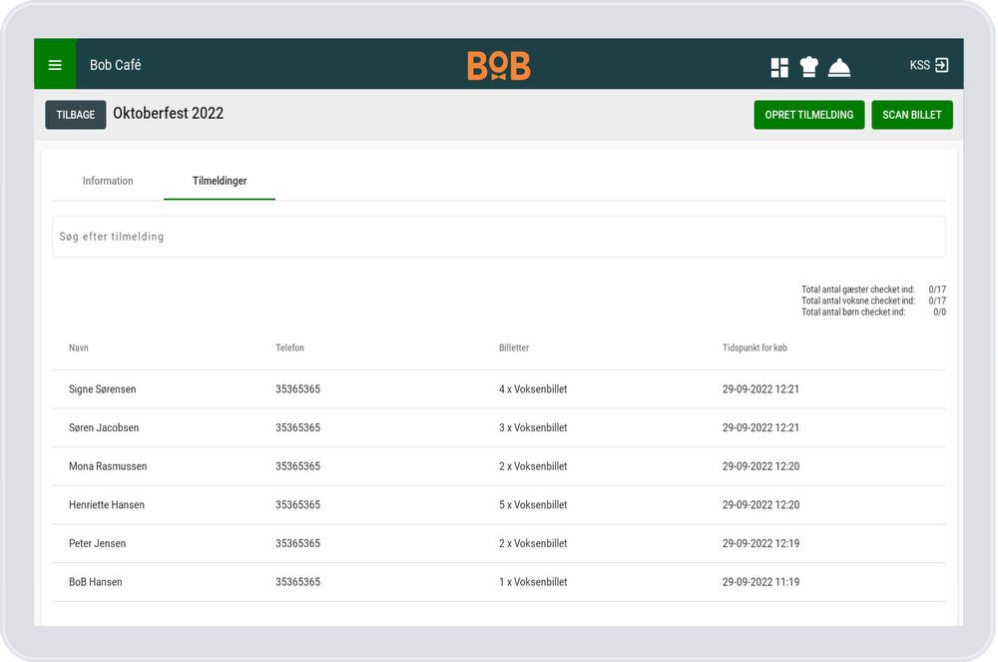Open Mona Rasmussen registration
Image resolution: width=998 pixels, height=662 pixels.
499,466
